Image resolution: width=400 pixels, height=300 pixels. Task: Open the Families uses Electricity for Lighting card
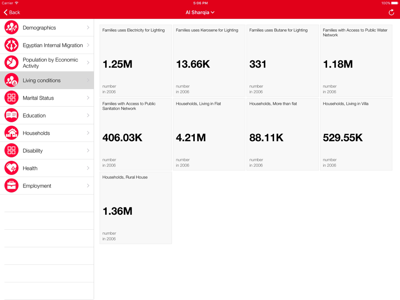click(x=136, y=61)
